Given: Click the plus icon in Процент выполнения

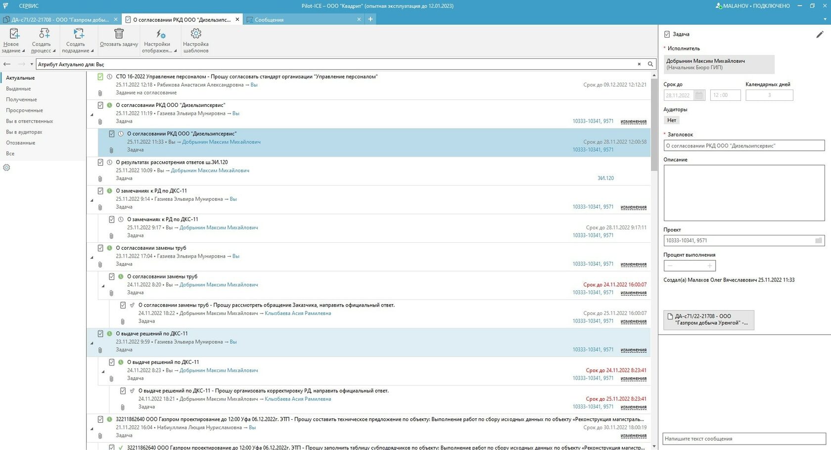Looking at the screenshot, I should point(709,266).
